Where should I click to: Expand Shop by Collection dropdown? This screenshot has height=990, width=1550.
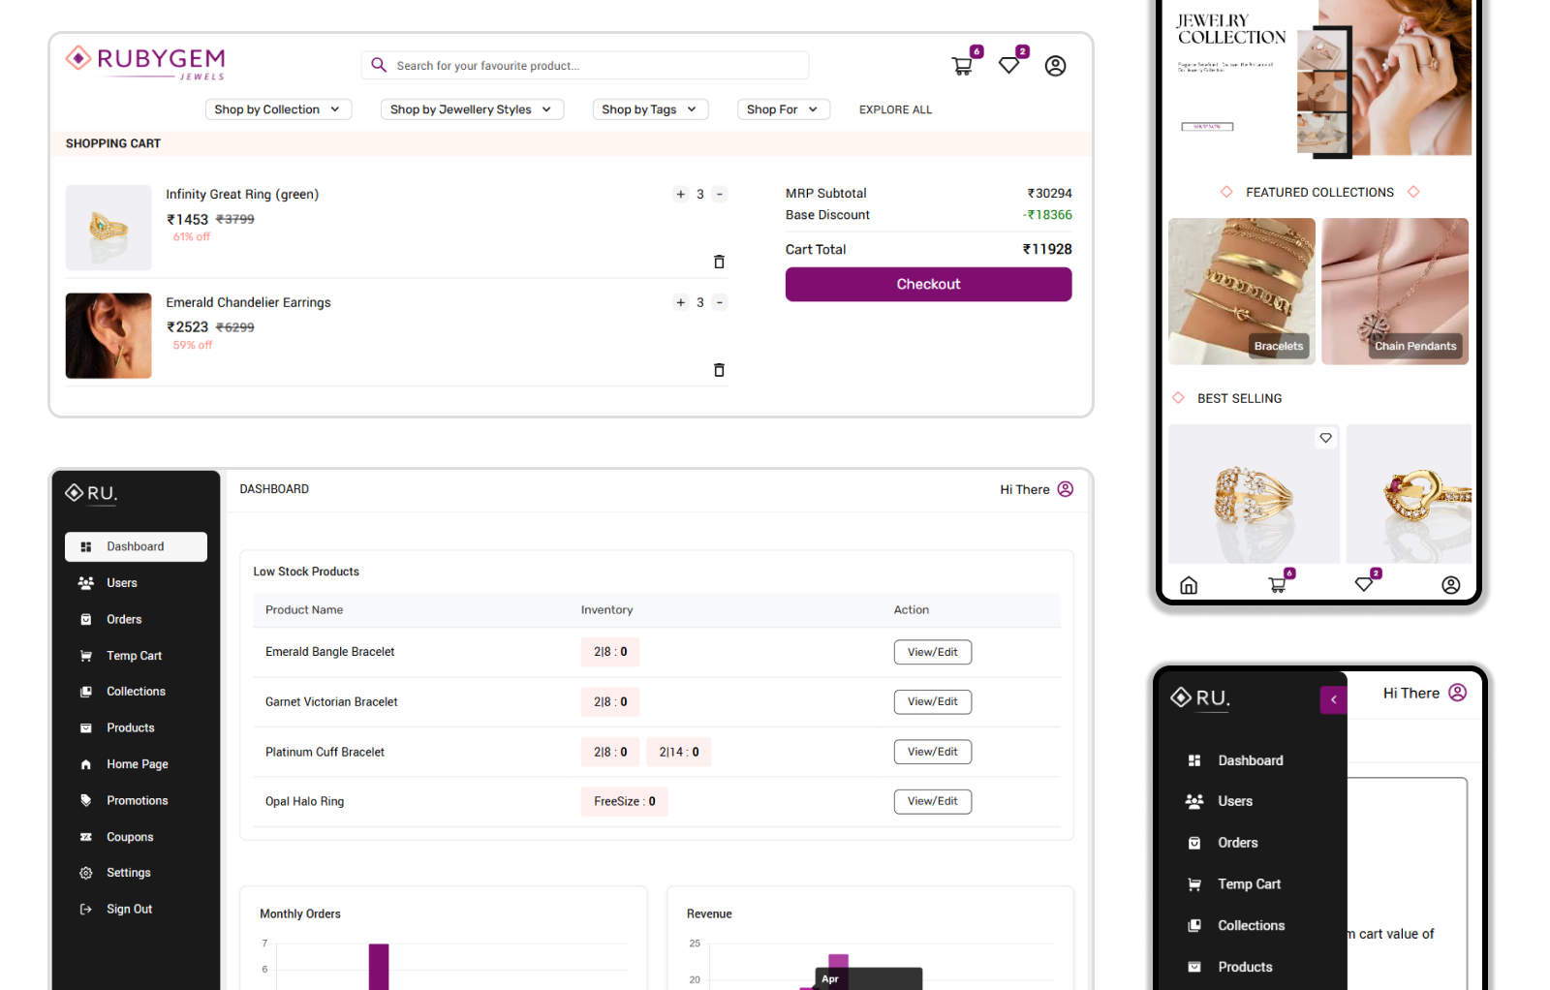pyautogui.click(x=278, y=109)
